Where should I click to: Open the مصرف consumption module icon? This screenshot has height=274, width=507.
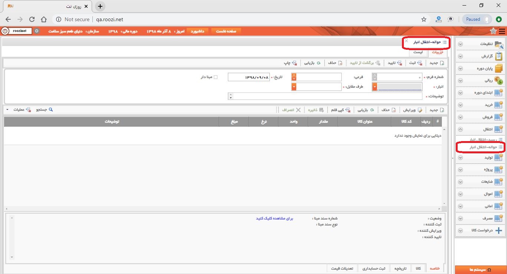pyautogui.click(x=498, y=219)
